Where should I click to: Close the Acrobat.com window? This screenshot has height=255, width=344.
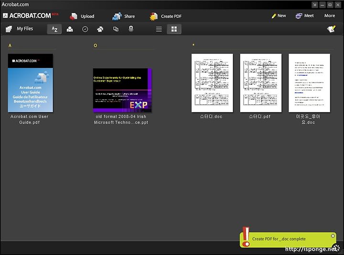pyautogui.click(x=338, y=5)
